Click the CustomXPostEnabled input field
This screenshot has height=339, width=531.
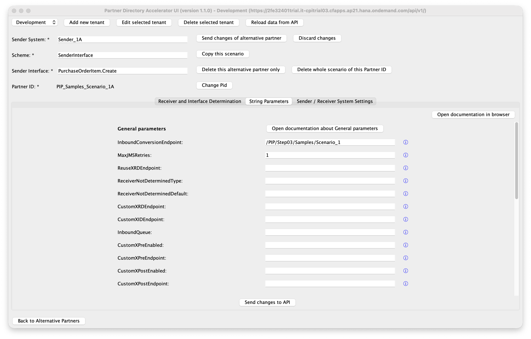pyautogui.click(x=330, y=271)
